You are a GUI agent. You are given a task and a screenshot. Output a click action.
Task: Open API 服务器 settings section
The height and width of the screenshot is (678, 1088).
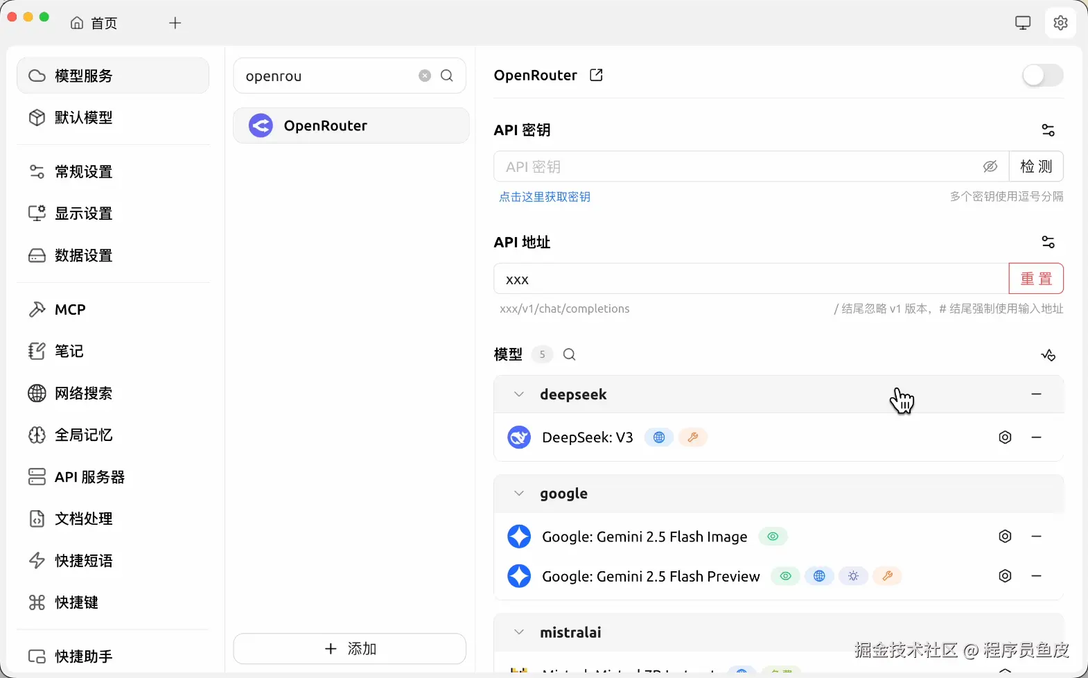click(x=113, y=477)
